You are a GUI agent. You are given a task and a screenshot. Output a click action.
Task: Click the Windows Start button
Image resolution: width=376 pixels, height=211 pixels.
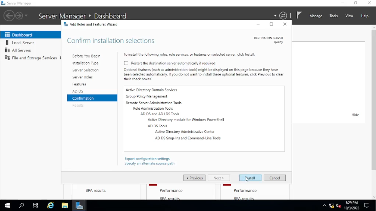coord(7,205)
